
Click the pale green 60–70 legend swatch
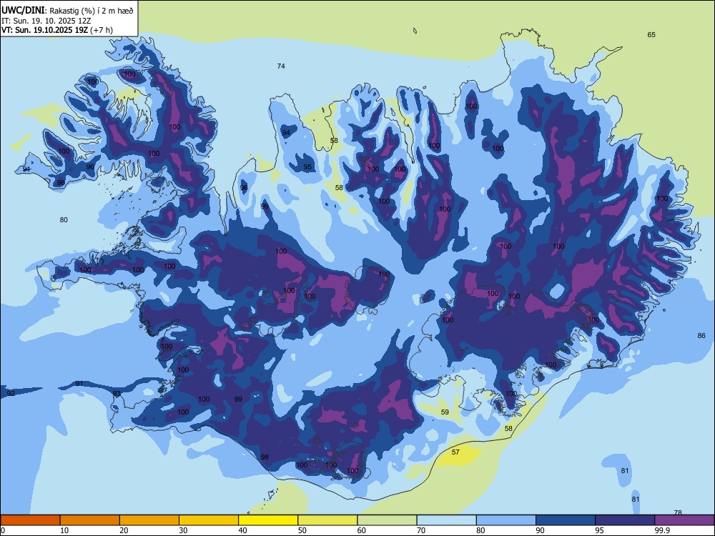[x=387, y=520]
